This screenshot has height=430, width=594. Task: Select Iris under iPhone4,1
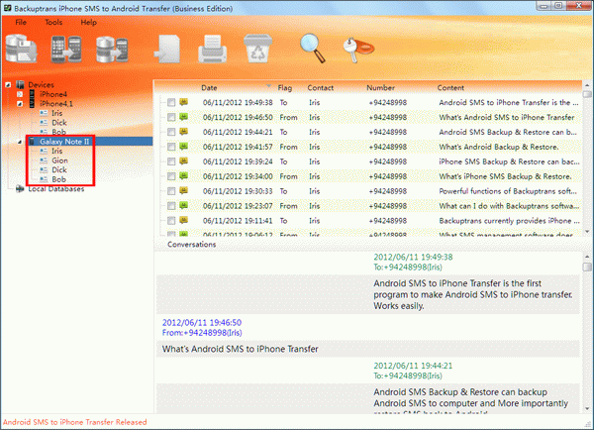[x=56, y=113]
